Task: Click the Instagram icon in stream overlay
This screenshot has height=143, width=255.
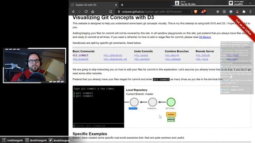Action: click(27, 140)
